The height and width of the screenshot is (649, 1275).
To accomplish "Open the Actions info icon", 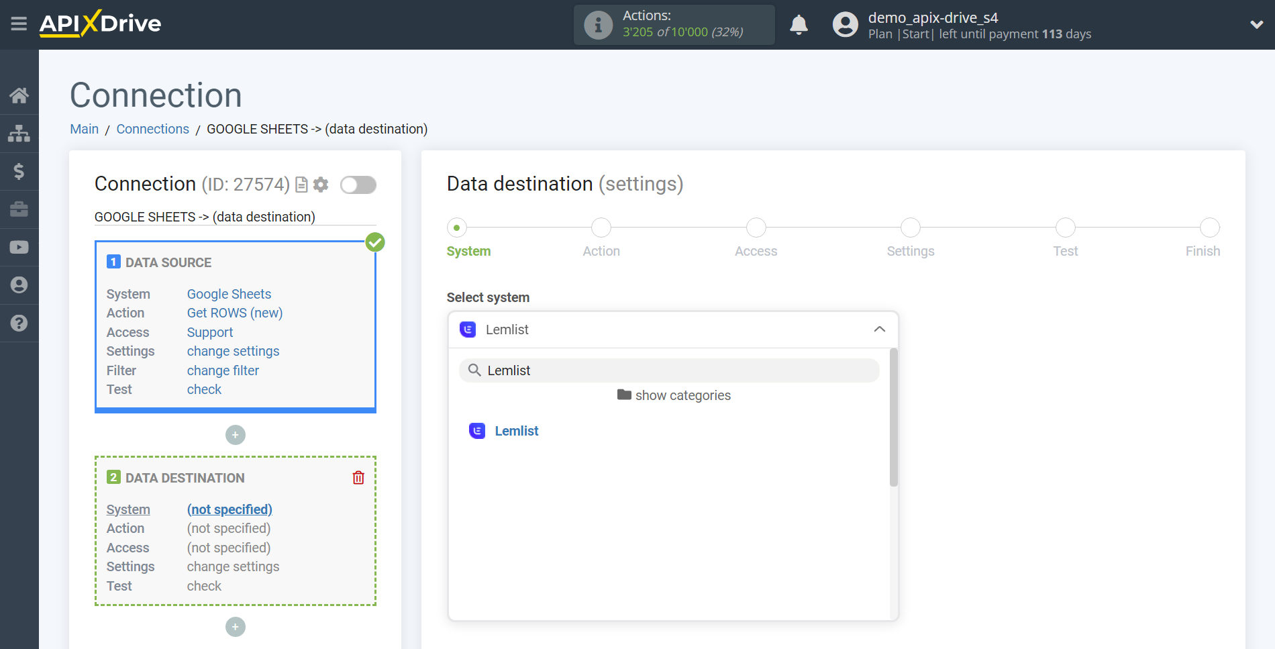I will (x=598, y=25).
